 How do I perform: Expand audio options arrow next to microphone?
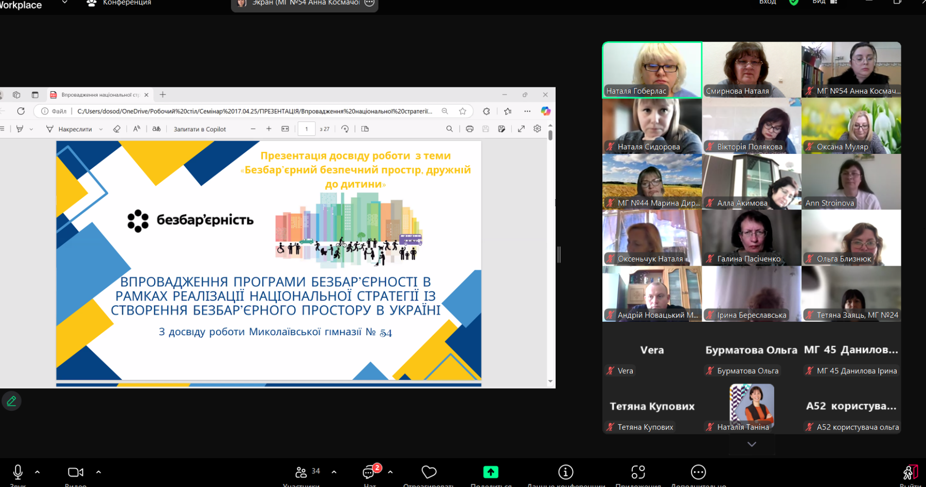point(38,472)
